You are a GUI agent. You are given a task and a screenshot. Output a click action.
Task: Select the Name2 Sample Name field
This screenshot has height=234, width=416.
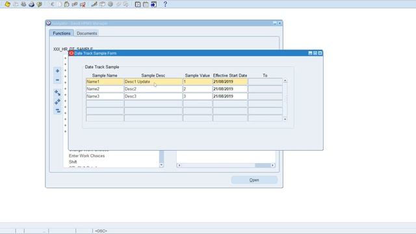tap(105, 89)
